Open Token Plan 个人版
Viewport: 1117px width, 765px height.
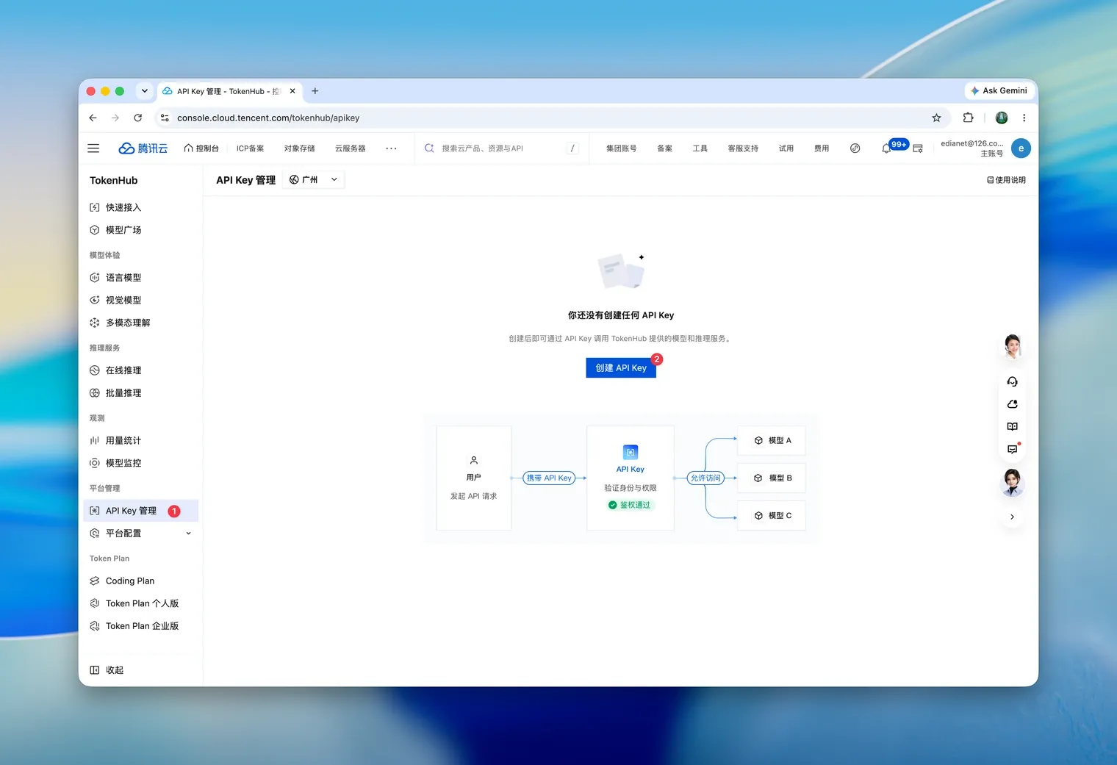pyautogui.click(x=140, y=603)
